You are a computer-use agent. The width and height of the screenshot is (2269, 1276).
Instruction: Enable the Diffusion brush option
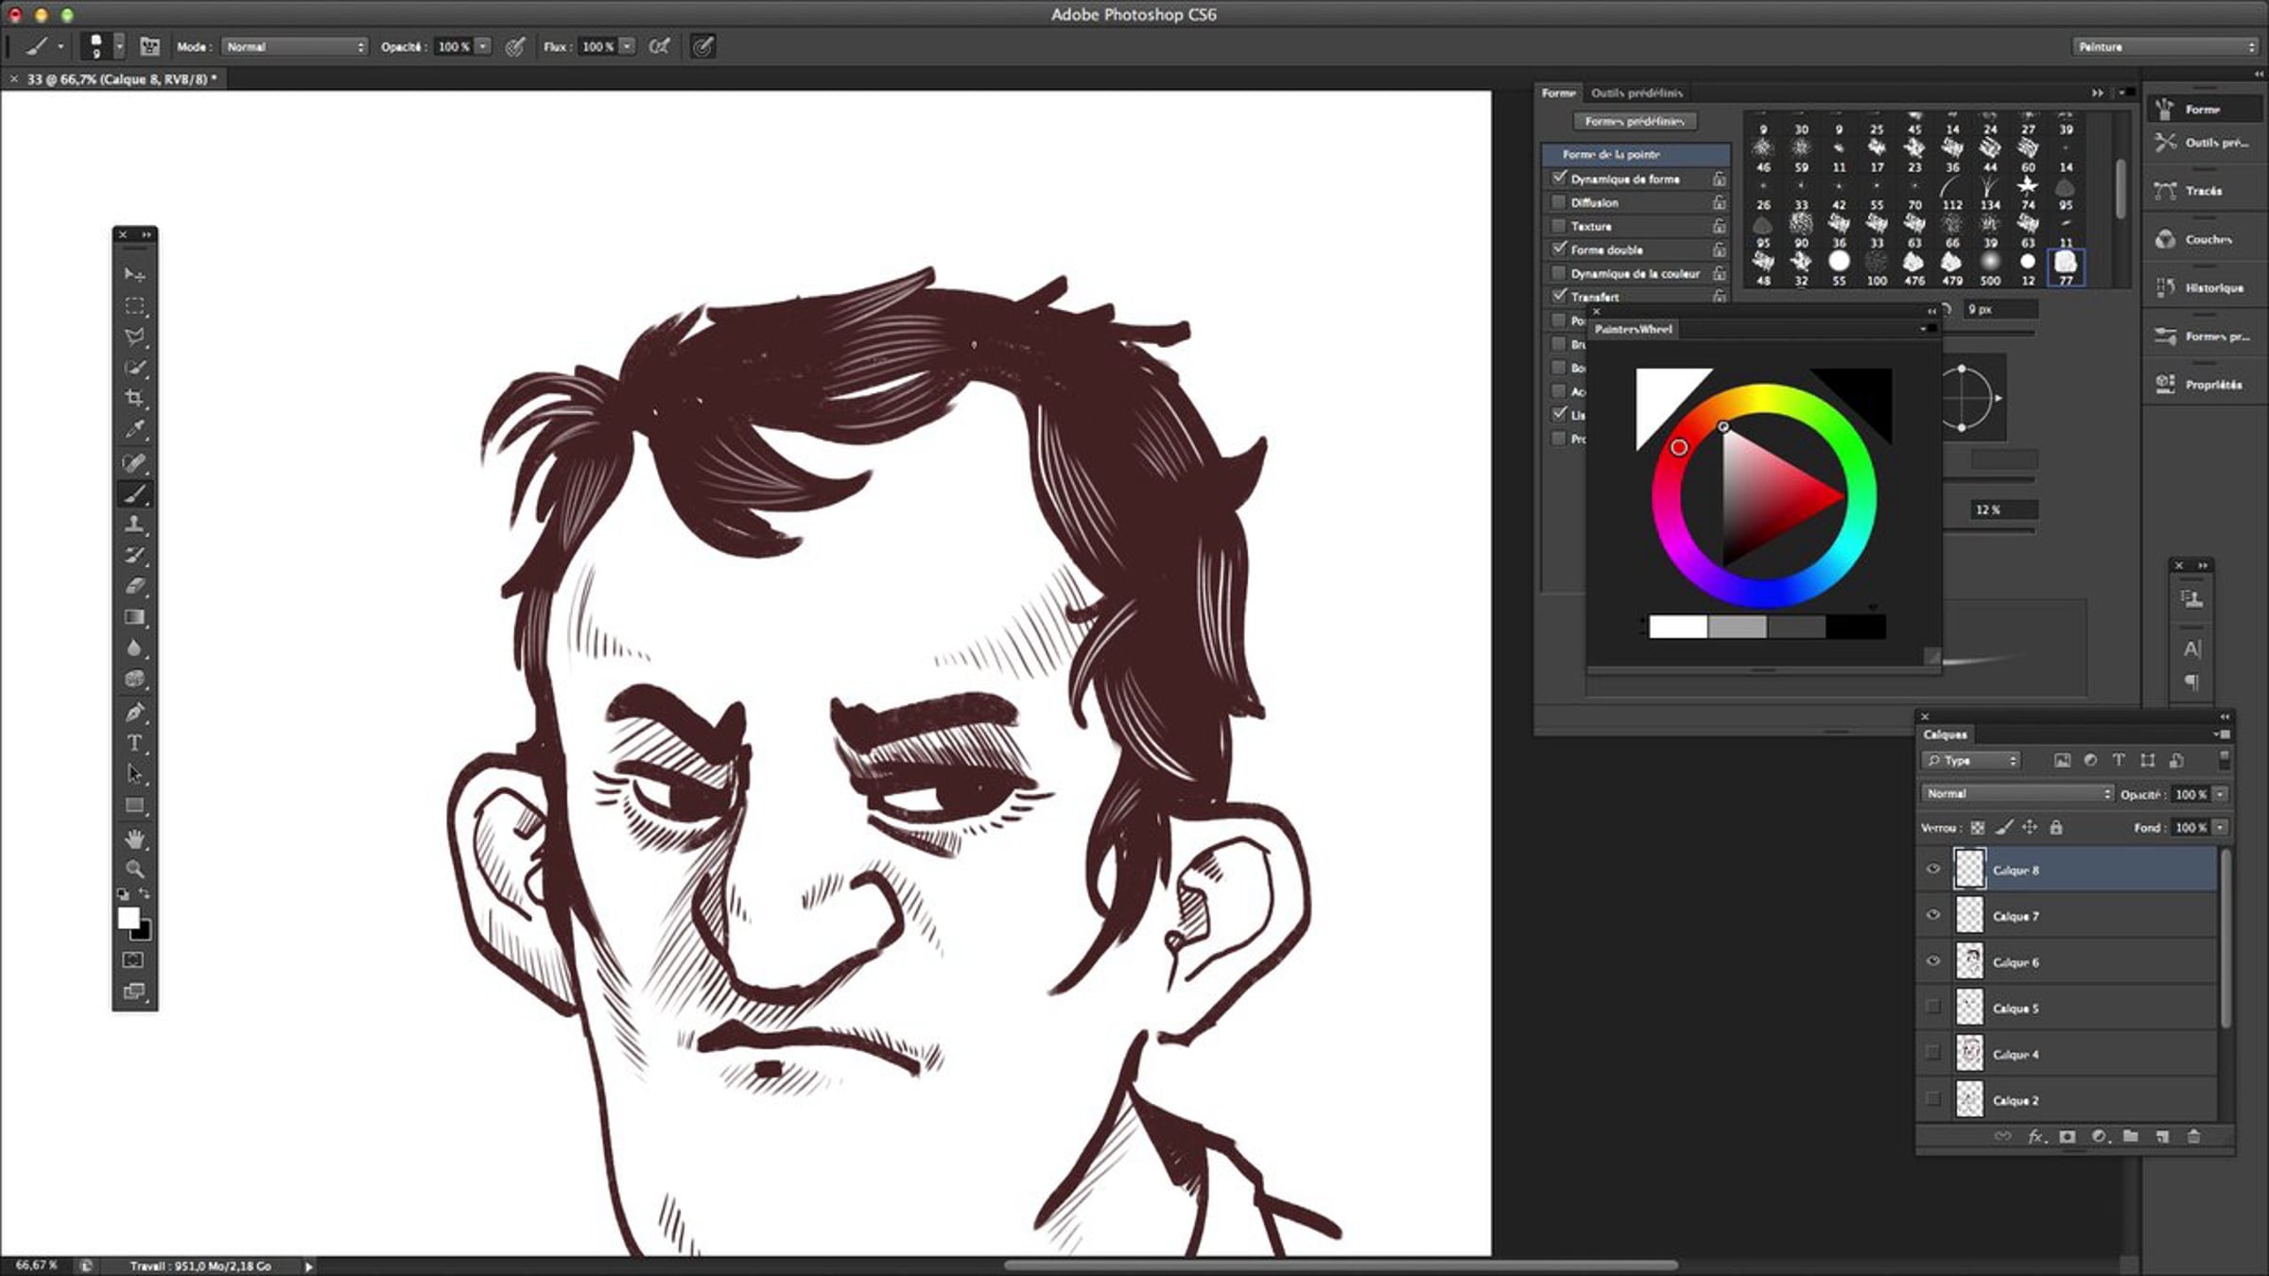pyautogui.click(x=1559, y=202)
